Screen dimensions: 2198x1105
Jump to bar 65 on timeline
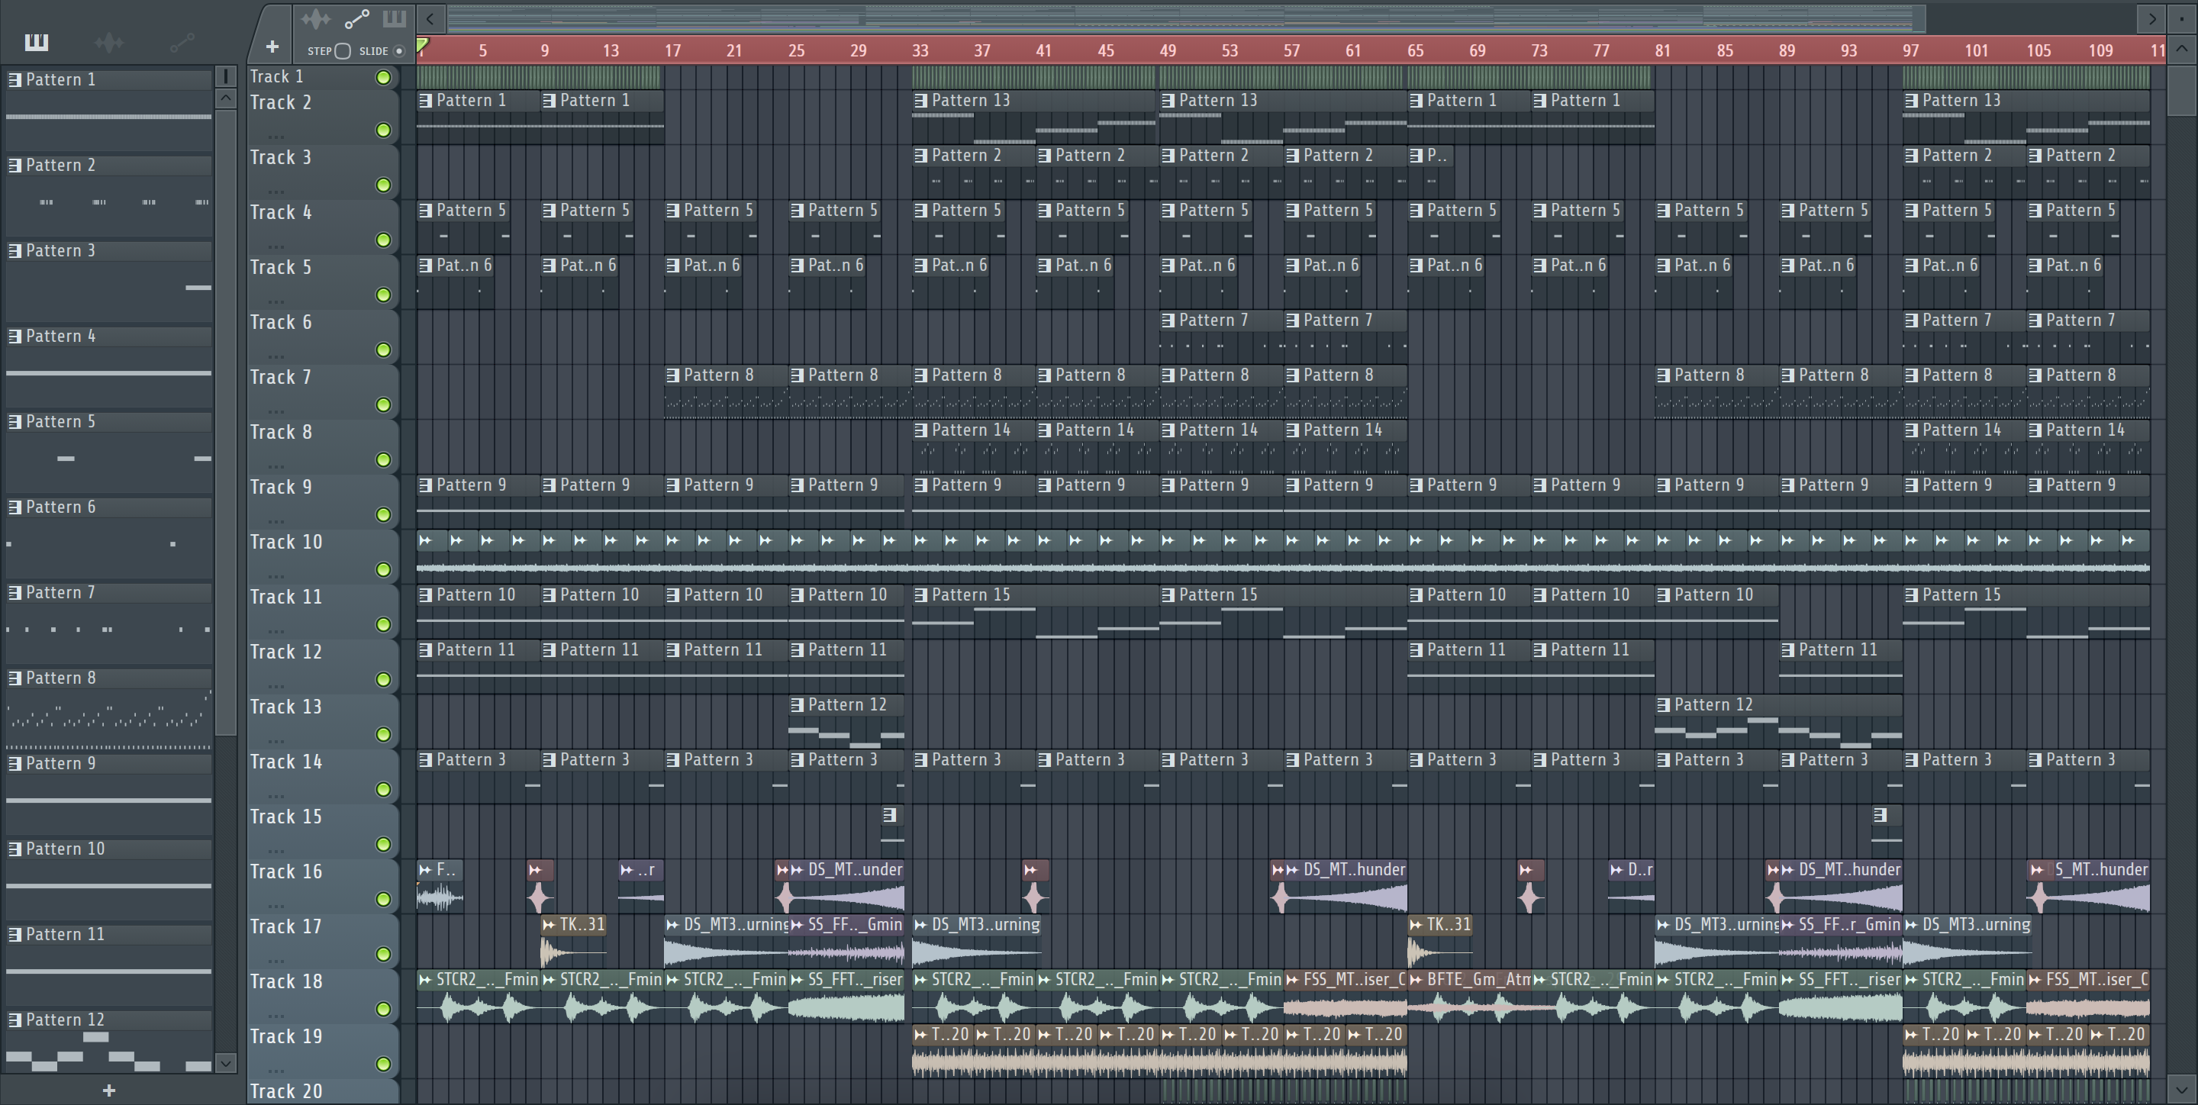(x=1416, y=50)
